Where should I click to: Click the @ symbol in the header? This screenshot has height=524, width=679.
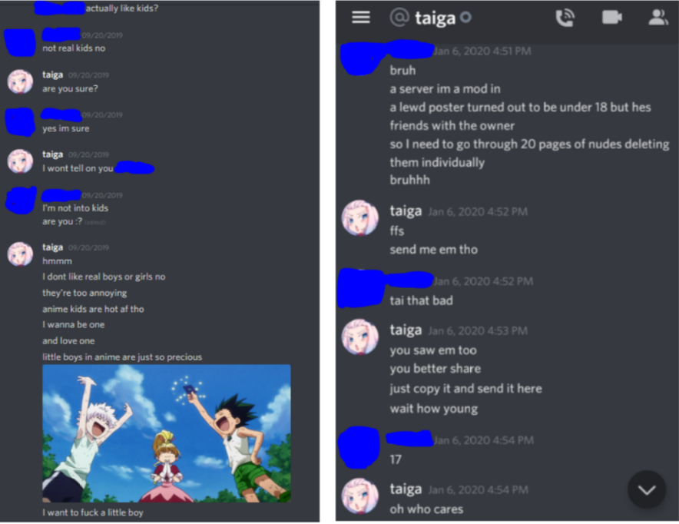[x=399, y=18]
